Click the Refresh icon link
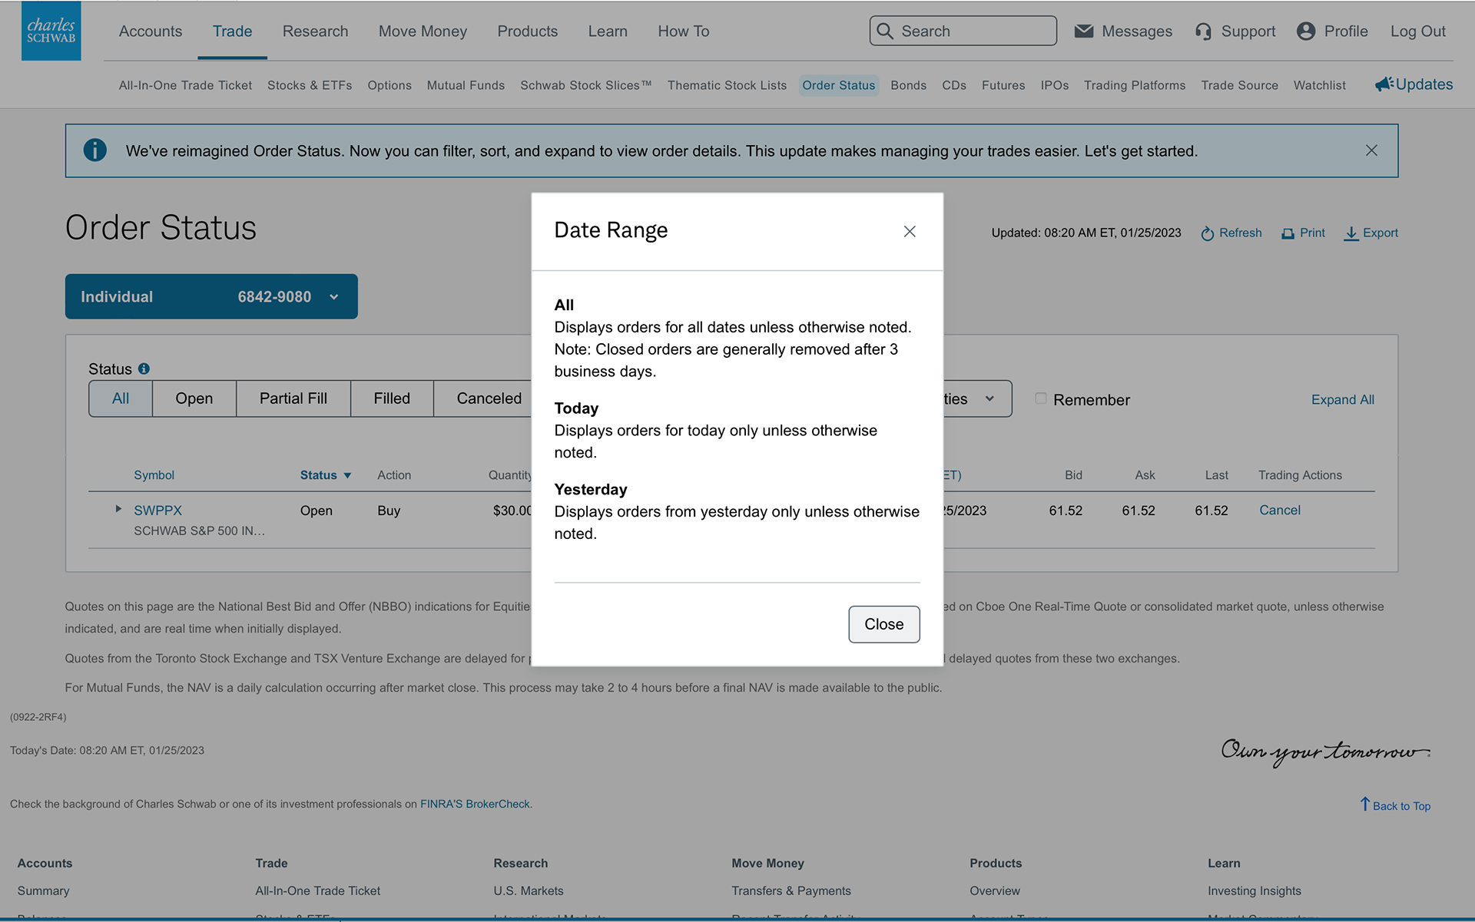This screenshot has height=922, width=1475. coord(1208,233)
